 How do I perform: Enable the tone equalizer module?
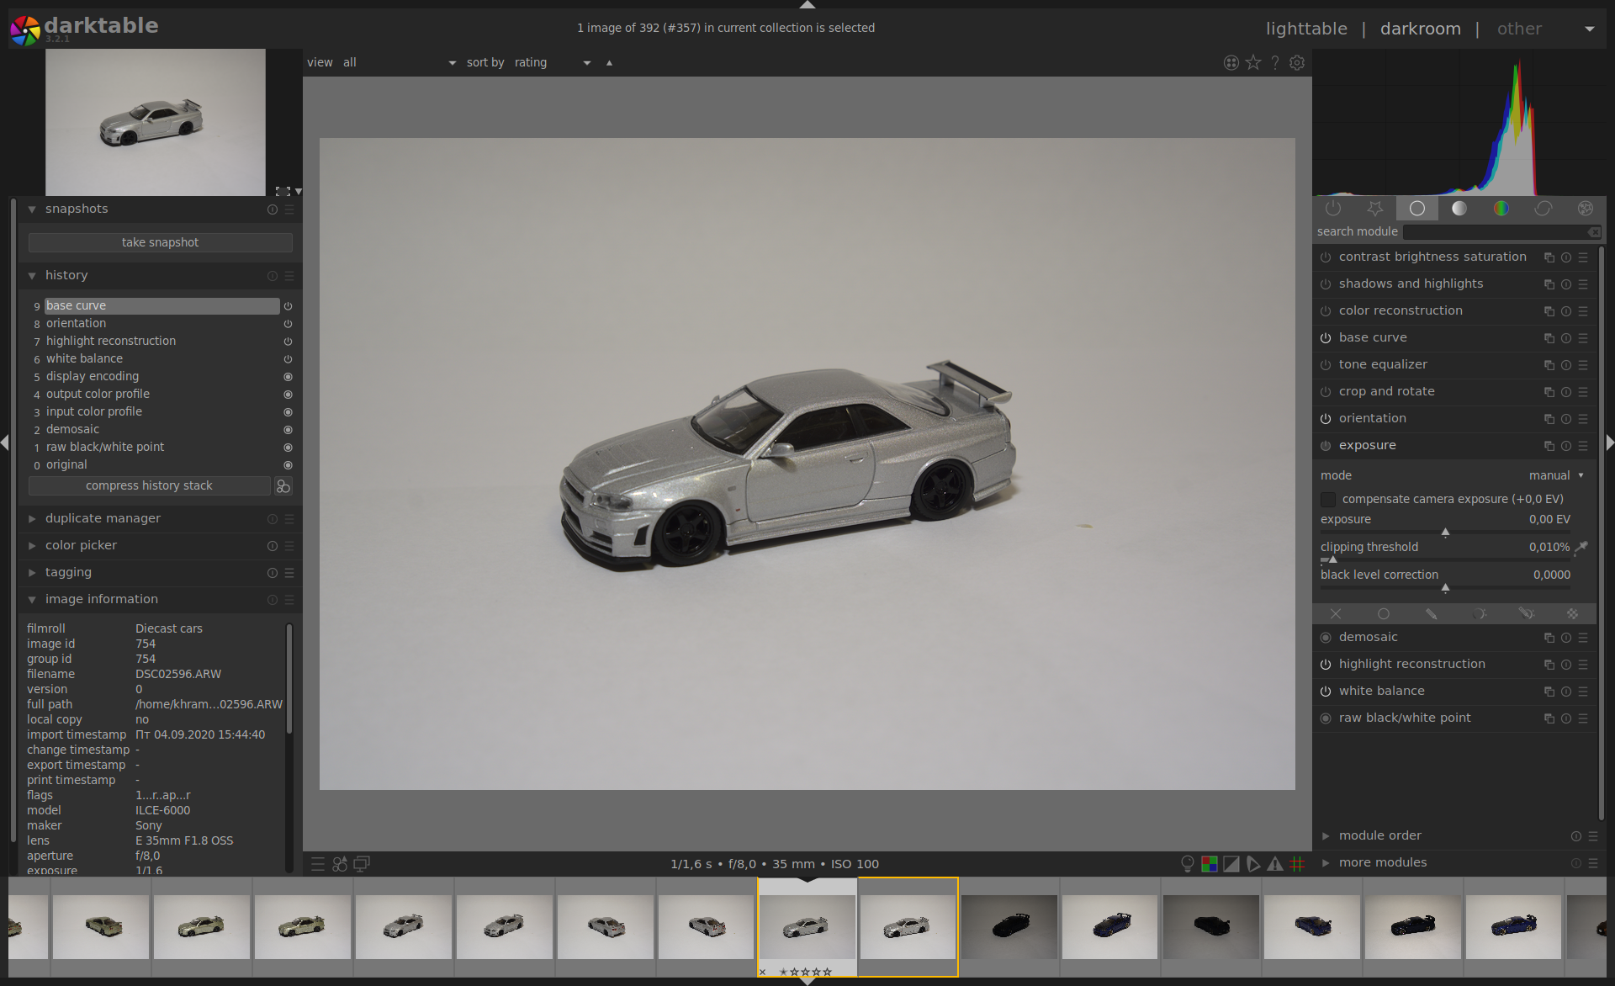click(1326, 365)
